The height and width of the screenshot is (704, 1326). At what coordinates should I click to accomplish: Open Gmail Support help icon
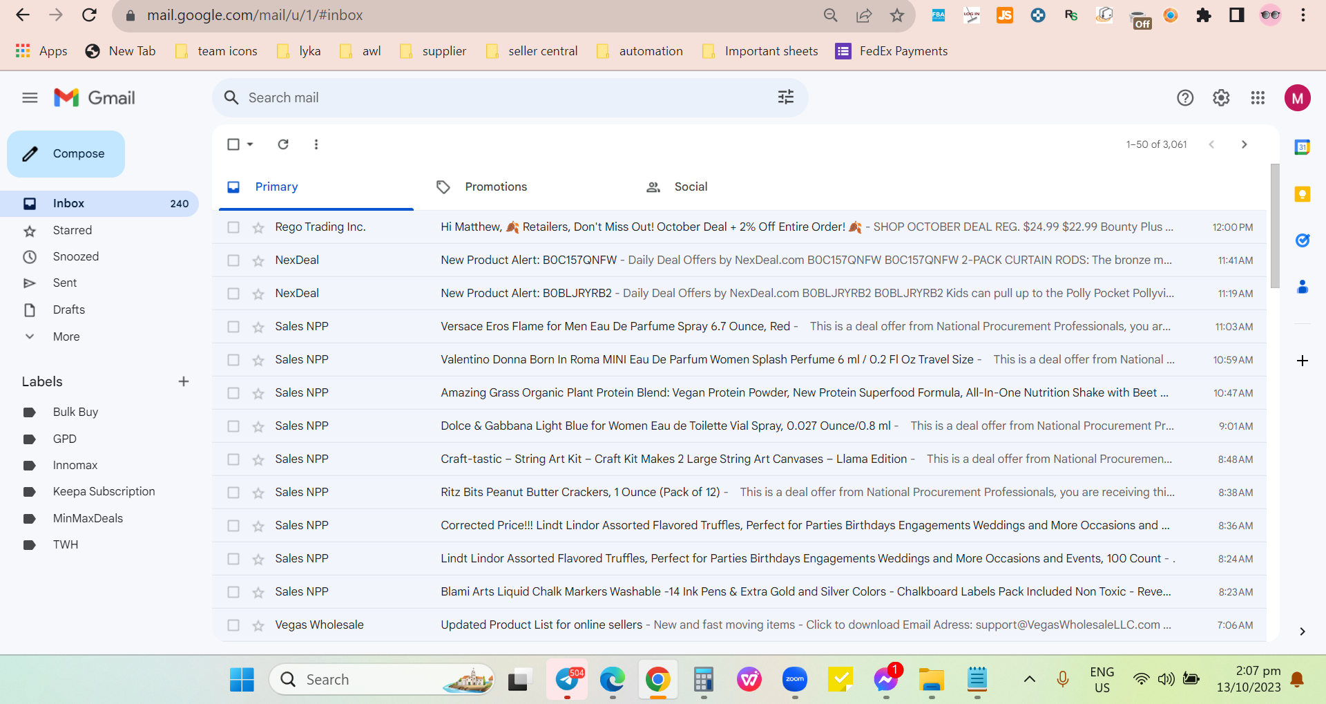1185,98
